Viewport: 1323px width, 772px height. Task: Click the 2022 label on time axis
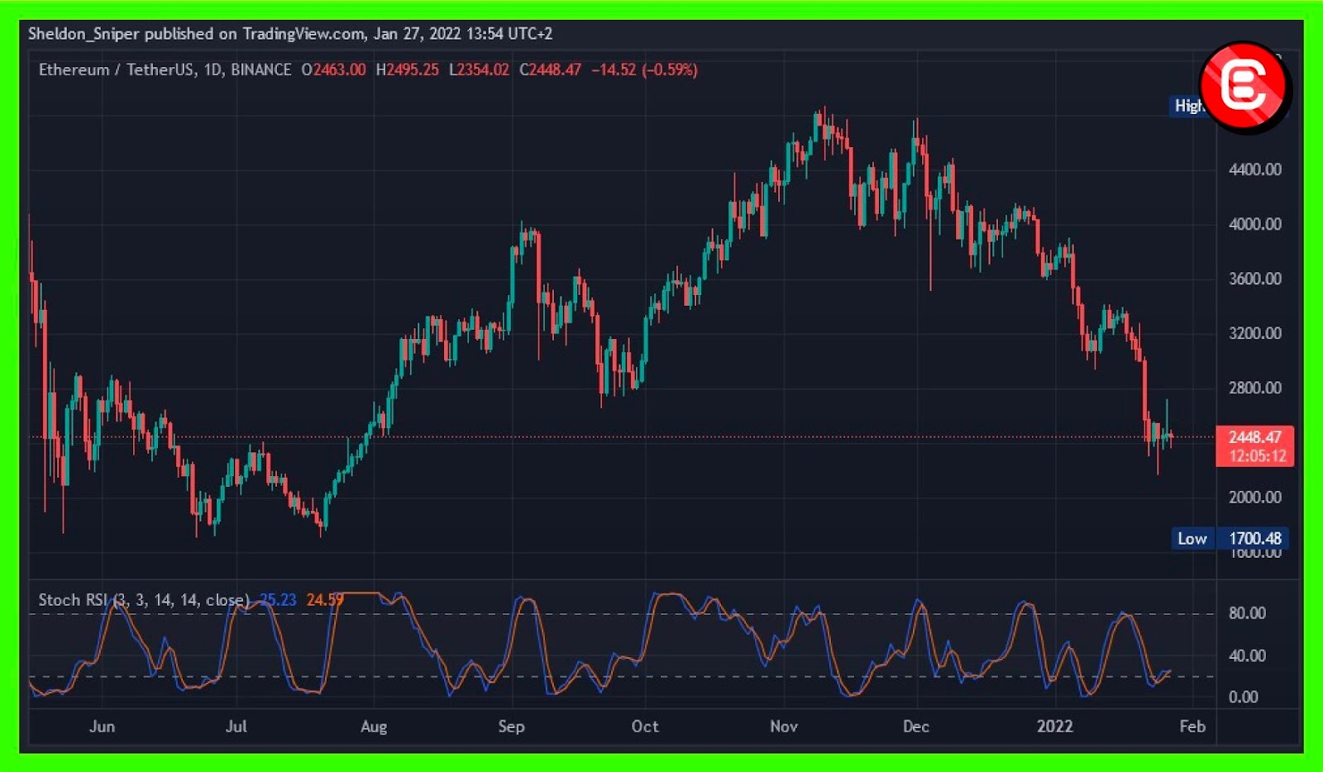1055,727
